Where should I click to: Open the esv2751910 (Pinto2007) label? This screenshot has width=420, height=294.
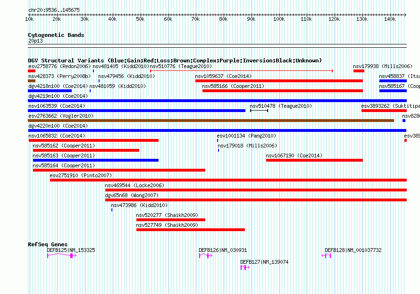pyautogui.click(x=81, y=175)
